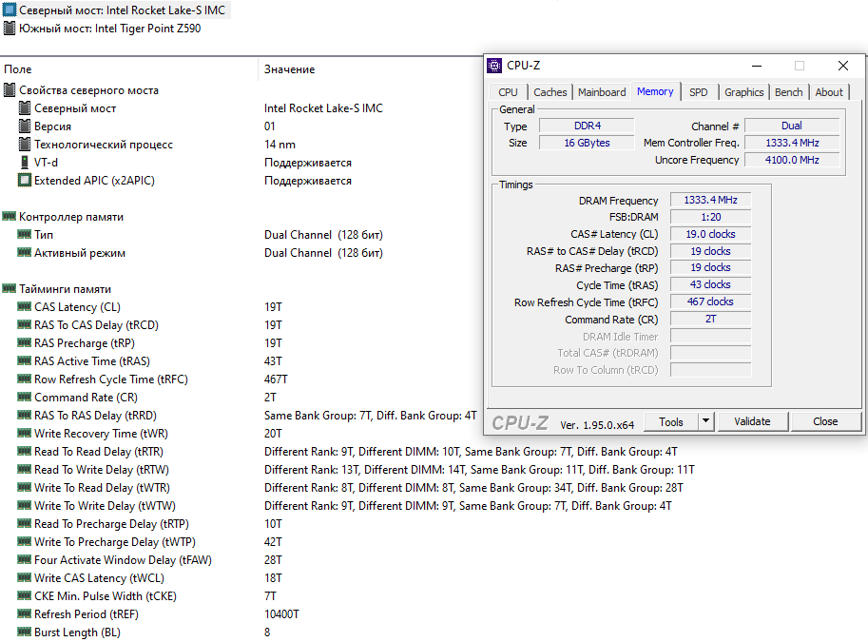The width and height of the screenshot is (868, 642).
Task: Click the Extended APIC (x2APIC) icon
Action: 25,180
